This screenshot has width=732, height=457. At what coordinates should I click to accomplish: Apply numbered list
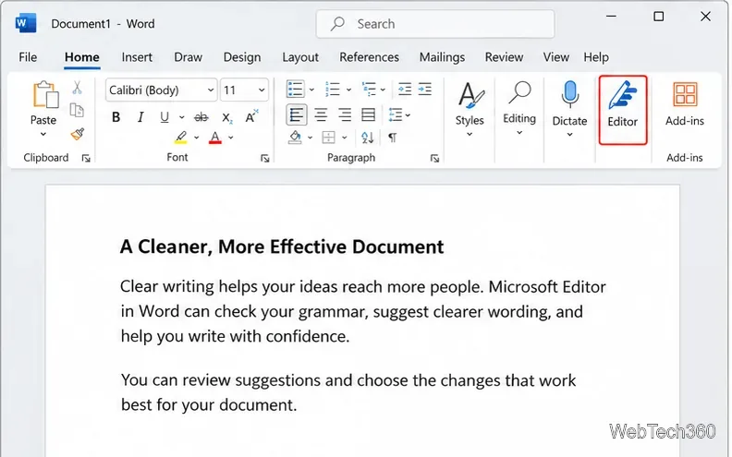(333, 89)
